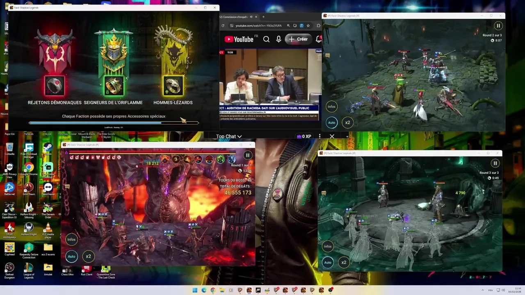Screen dimensions: 525x295
Task: Open YouTube search
Action: pyautogui.click(x=266, y=39)
